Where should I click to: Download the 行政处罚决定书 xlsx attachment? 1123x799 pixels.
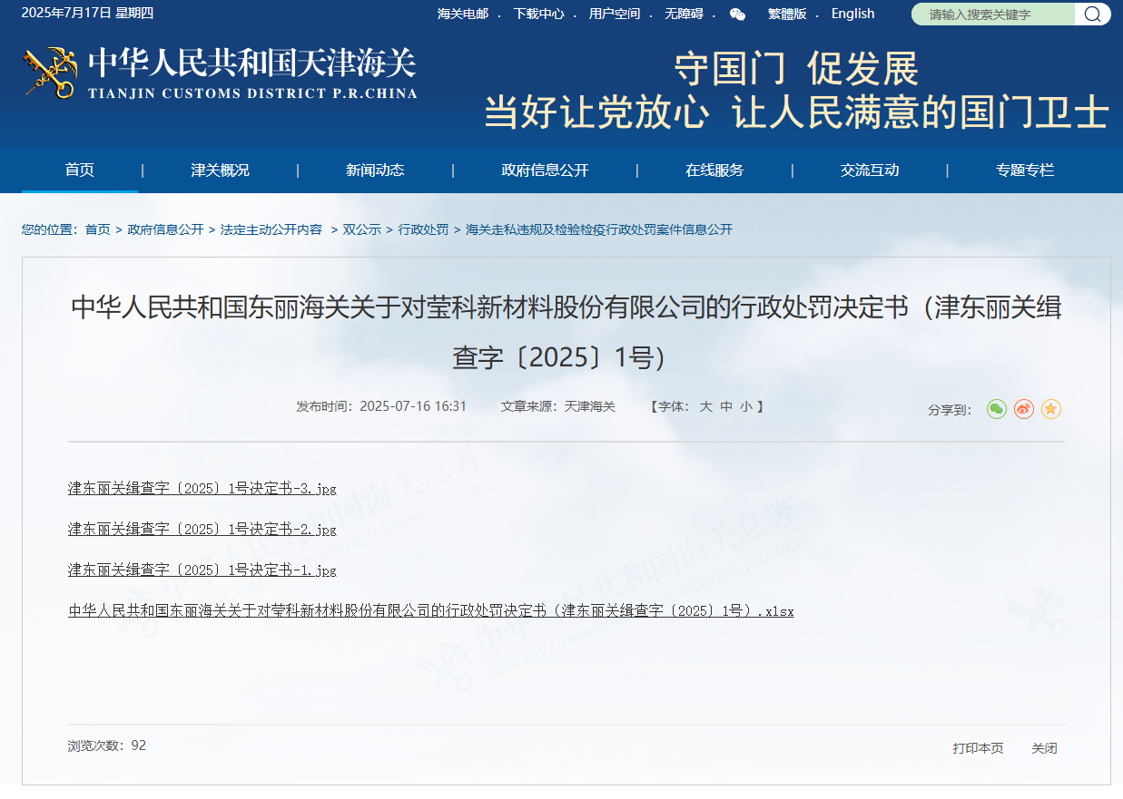[431, 610]
